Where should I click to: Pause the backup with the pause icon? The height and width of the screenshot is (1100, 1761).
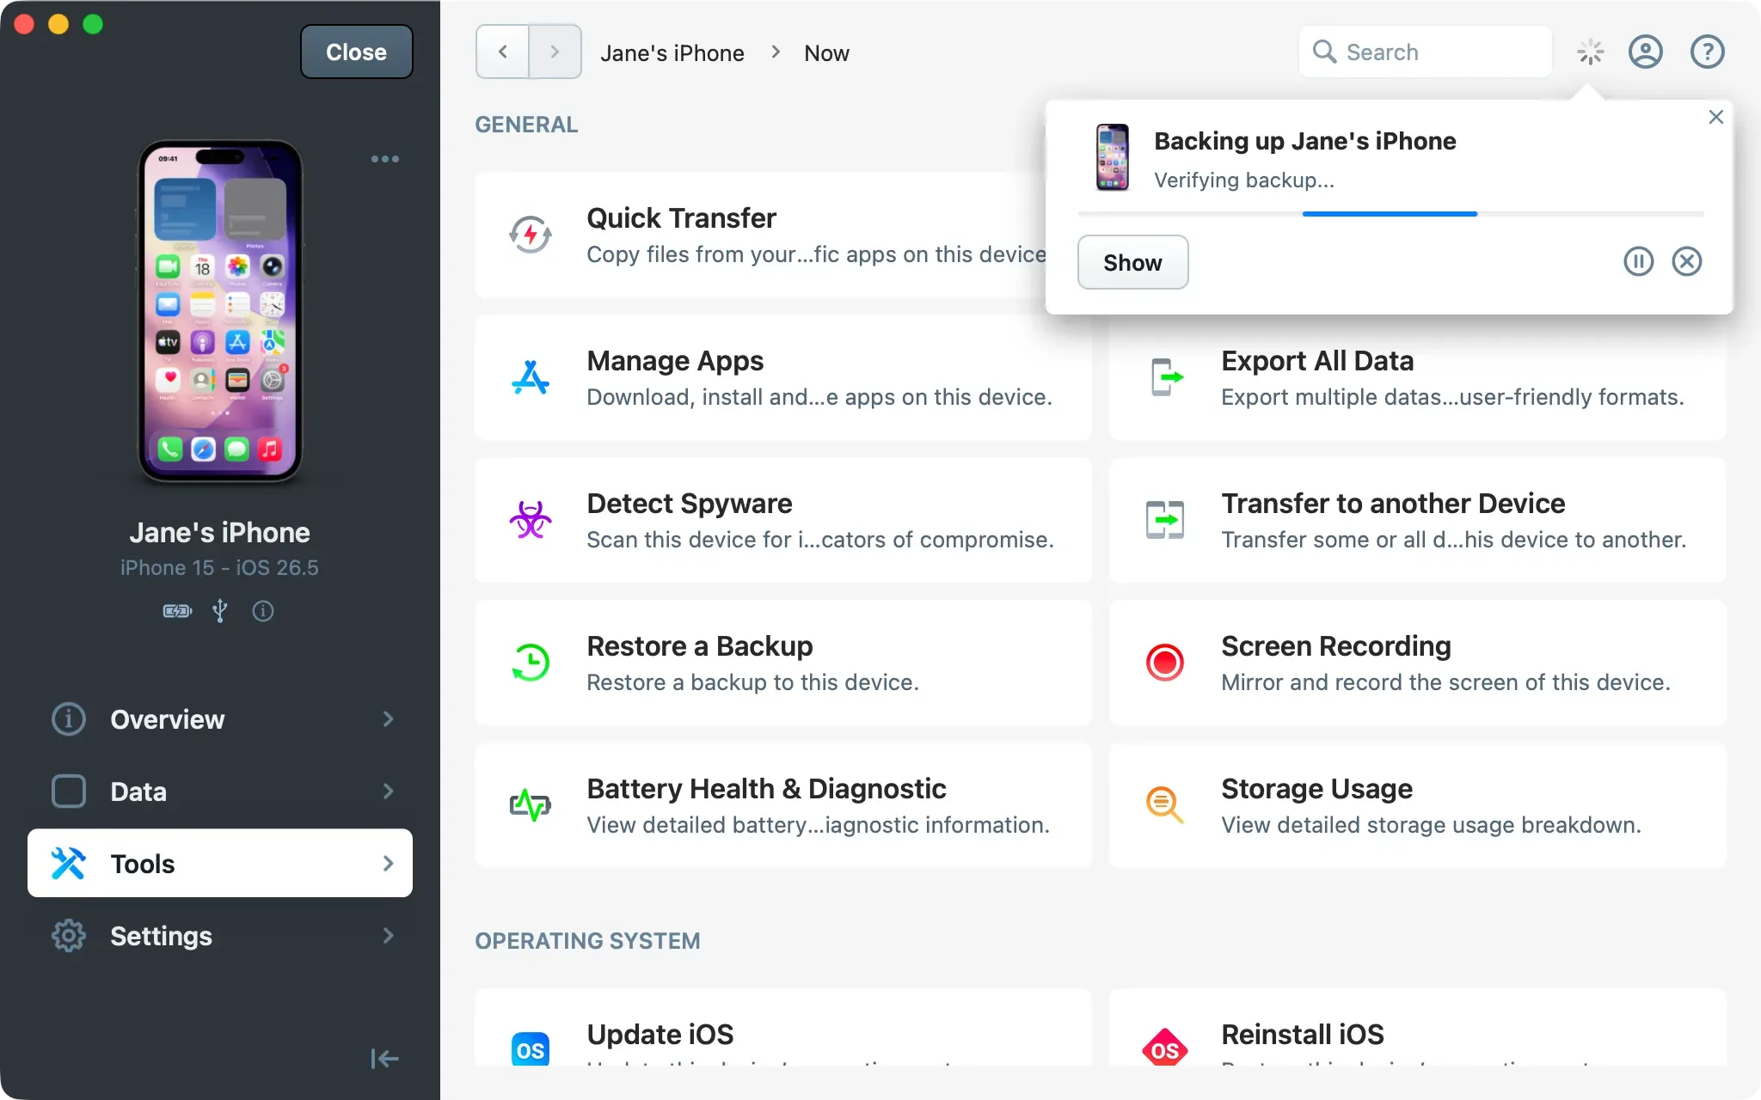(x=1638, y=261)
